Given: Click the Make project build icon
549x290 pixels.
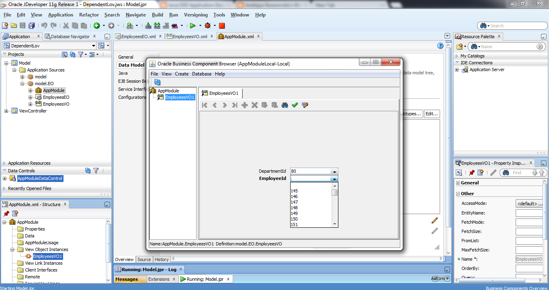Looking at the screenshot, I should tap(148, 25).
